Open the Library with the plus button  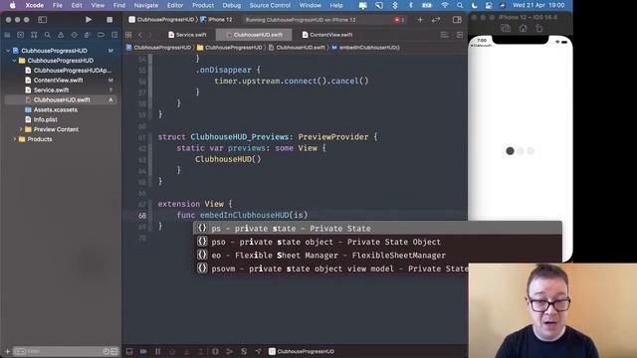(420, 20)
